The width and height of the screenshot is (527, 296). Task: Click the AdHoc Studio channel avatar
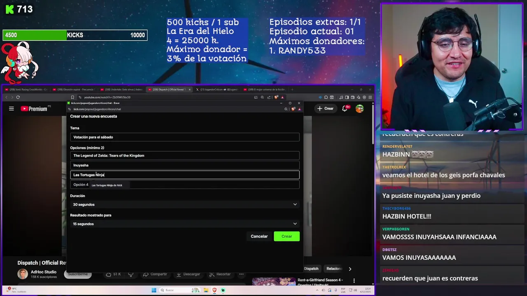point(23,274)
